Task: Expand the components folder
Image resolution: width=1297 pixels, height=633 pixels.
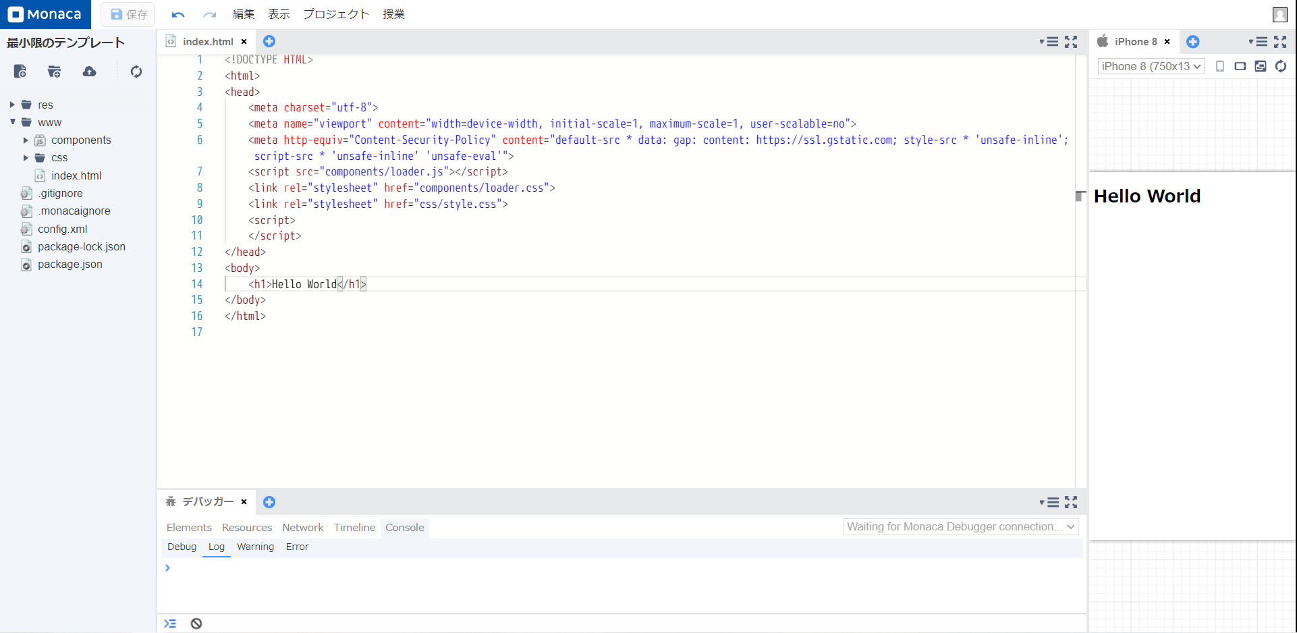Action: click(26, 140)
